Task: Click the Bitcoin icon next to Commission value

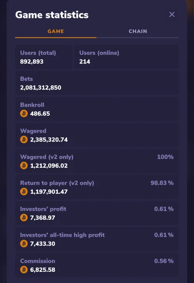Action: point(24,269)
